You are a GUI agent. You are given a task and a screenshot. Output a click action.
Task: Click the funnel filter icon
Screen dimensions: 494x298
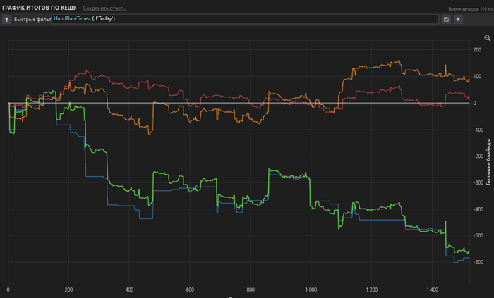[7, 19]
